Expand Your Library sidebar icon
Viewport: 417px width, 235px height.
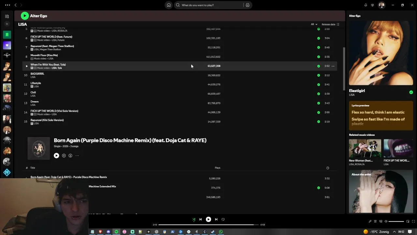click(x=7, y=16)
